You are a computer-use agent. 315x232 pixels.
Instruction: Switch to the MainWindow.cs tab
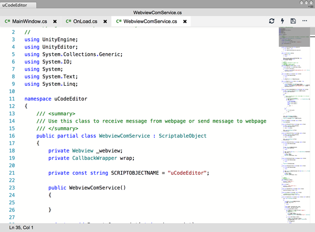tap(29, 22)
